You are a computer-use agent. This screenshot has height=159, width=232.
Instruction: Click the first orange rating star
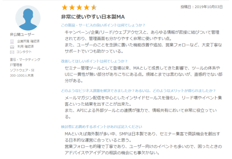[65, 7]
